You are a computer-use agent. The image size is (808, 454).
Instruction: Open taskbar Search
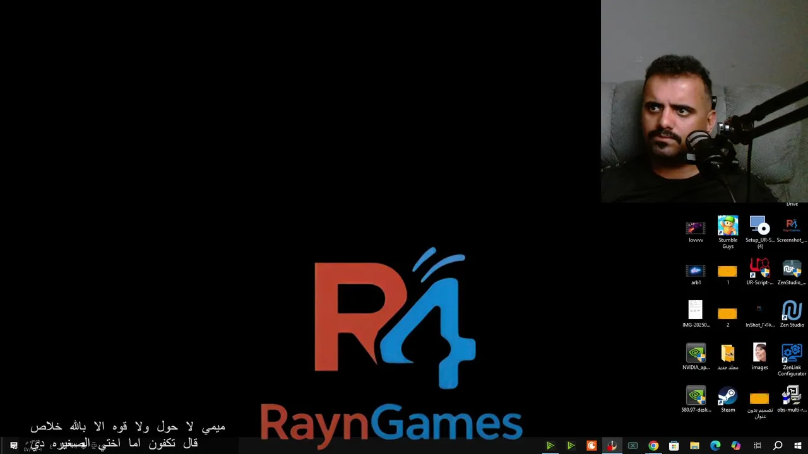[778, 446]
